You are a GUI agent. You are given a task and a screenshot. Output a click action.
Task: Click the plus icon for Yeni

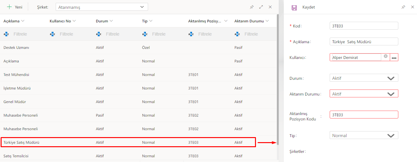[x=9, y=7]
